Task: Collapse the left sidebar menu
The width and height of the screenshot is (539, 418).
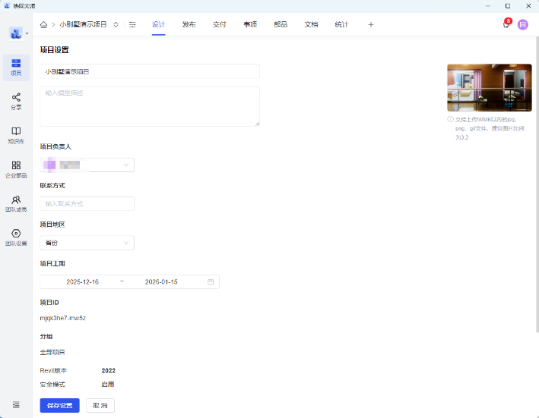Action: click(16, 405)
